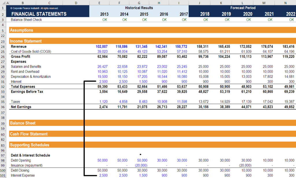Select column E header
This screenshot has height=178, width=296.
click(99, 3)
